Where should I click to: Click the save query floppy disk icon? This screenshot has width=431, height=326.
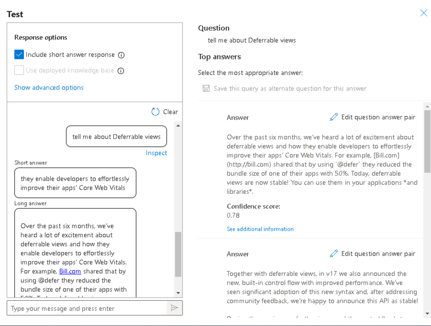(x=206, y=89)
